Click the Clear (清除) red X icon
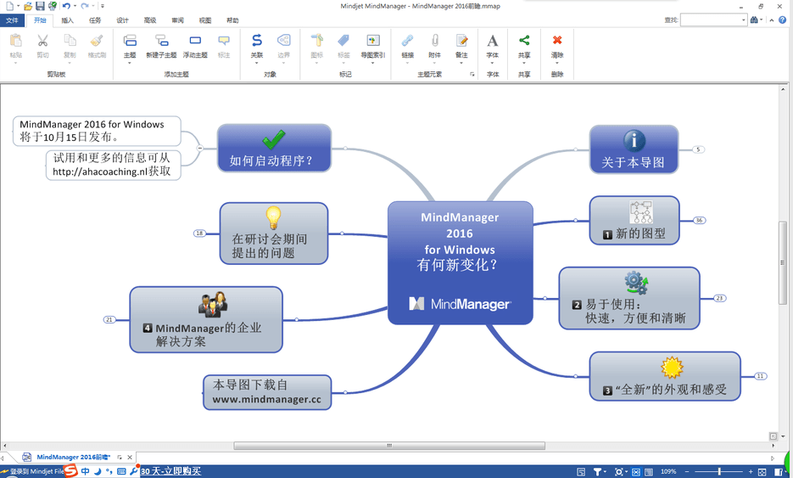Viewport: 793px width, 478px height. (x=557, y=40)
